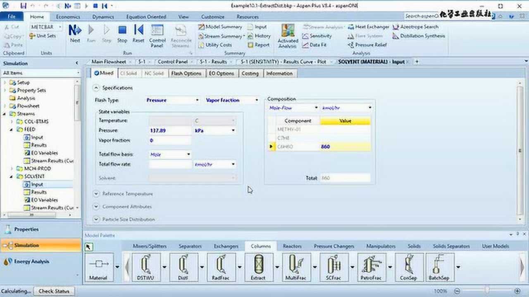
Task: Expand the Reference Temperature section
Action: [x=96, y=193]
